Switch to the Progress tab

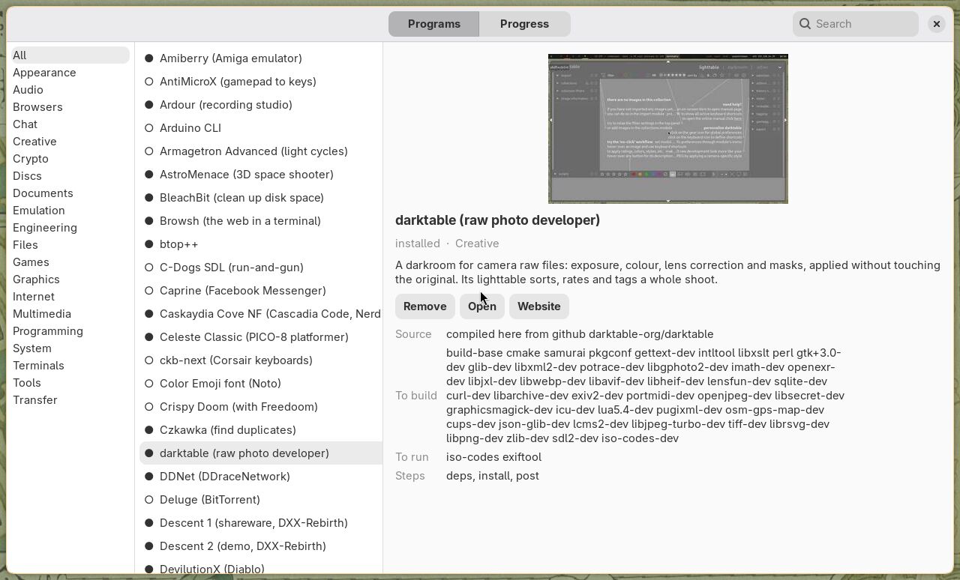click(525, 24)
